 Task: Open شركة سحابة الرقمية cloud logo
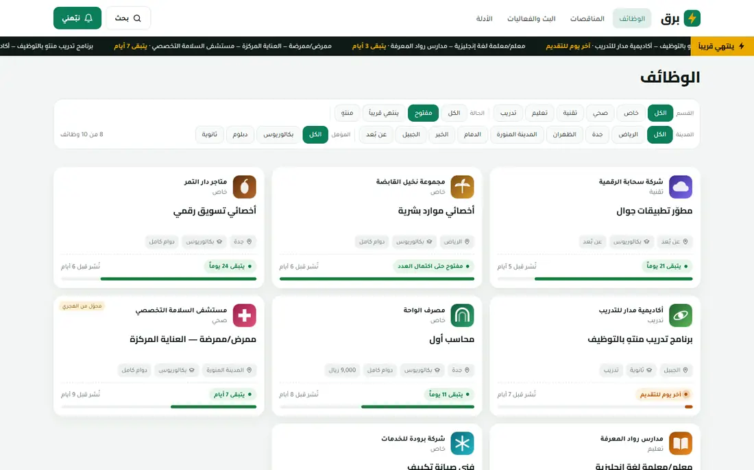[x=681, y=187]
